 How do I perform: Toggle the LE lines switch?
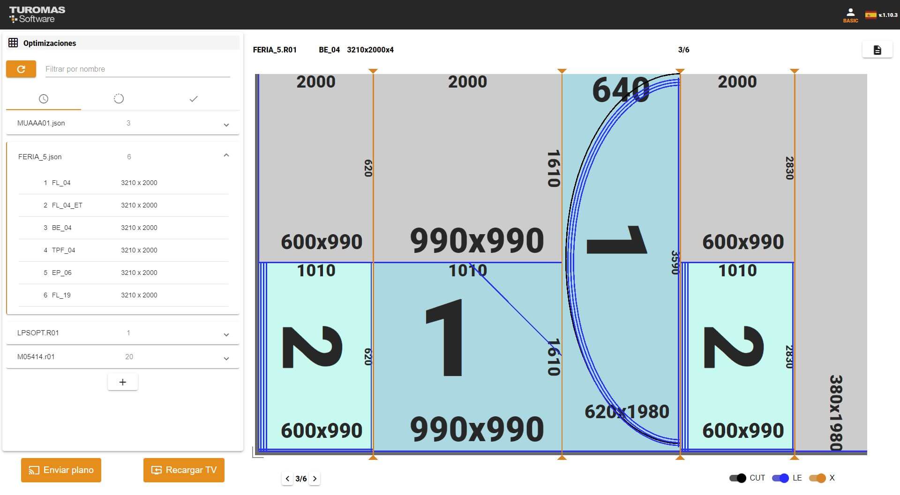coord(780,478)
